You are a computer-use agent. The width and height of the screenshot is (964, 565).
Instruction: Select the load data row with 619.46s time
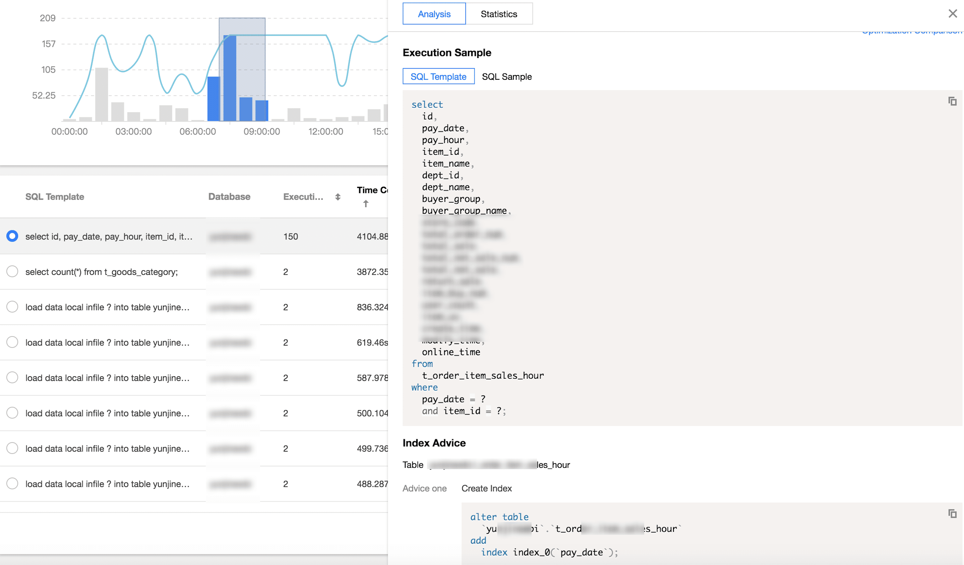[12, 342]
